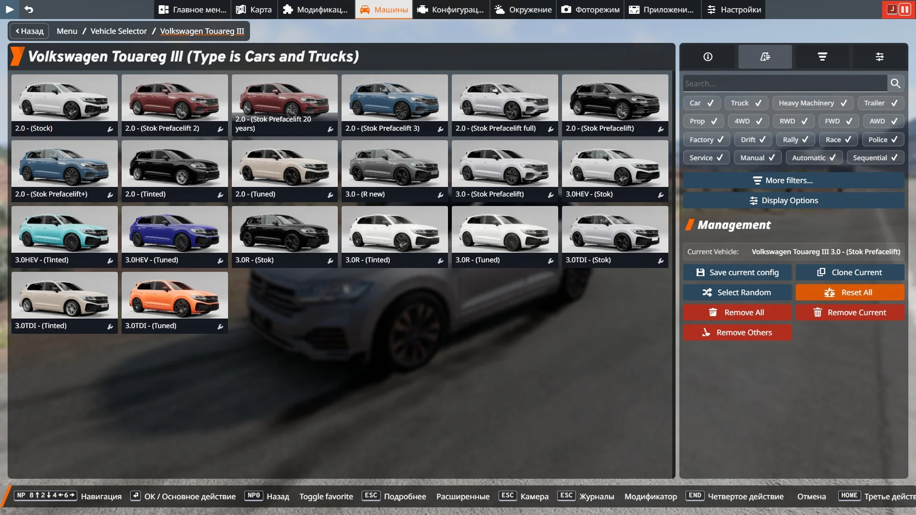
Task: Click wrench icon on 3.0 - (R new) card
Action: 440,195
